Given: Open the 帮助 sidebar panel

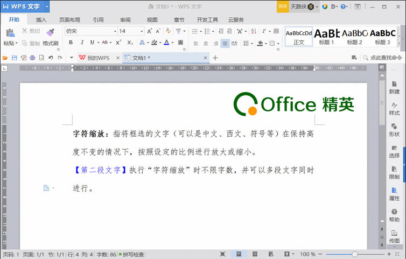Looking at the screenshot, I should (394, 215).
